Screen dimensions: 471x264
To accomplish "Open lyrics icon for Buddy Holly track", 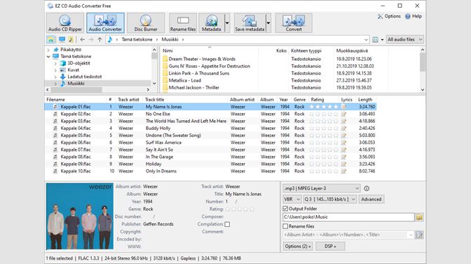I will point(343,128).
